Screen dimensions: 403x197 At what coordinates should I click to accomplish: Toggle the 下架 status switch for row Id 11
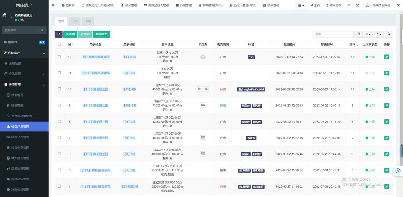(x=370, y=73)
